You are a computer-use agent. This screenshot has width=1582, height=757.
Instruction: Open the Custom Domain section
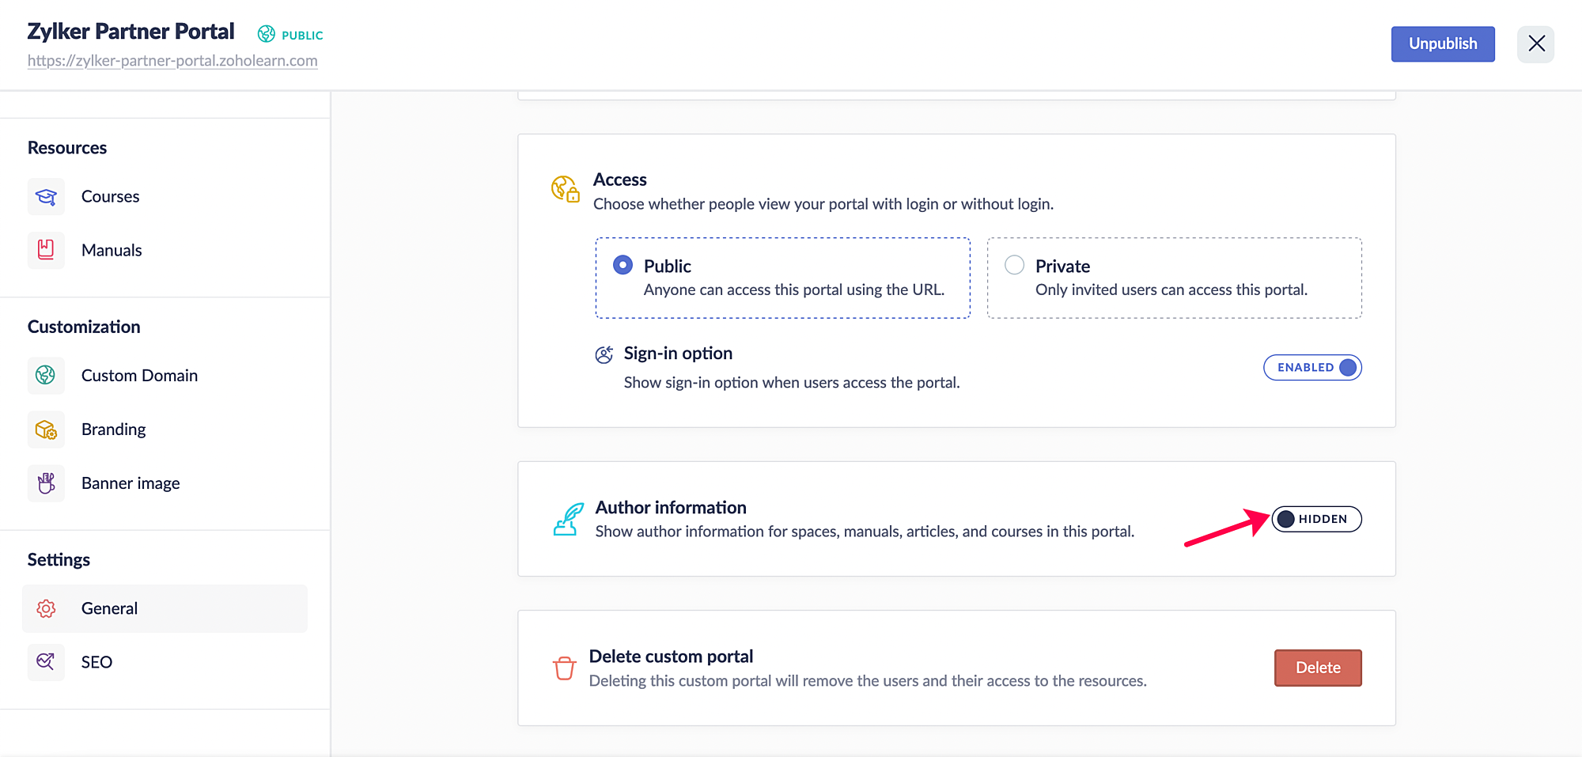pyautogui.click(x=139, y=375)
